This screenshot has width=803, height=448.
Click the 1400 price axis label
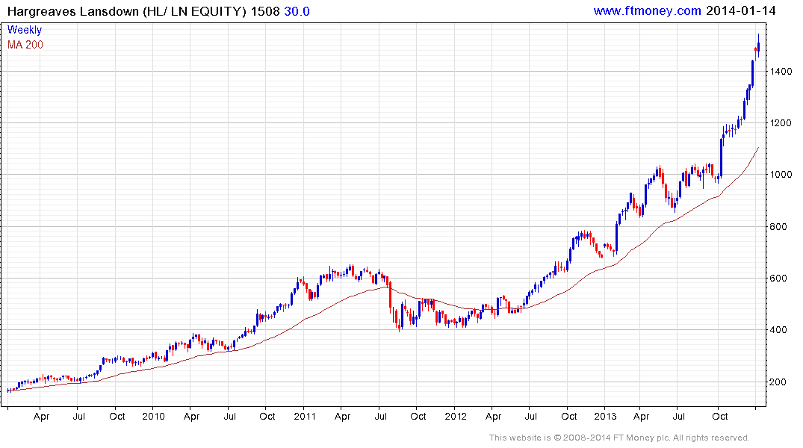tap(781, 72)
